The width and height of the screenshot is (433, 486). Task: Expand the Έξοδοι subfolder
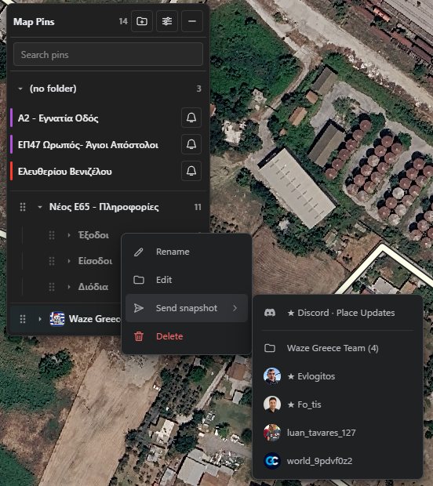pyautogui.click(x=69, y=235)
